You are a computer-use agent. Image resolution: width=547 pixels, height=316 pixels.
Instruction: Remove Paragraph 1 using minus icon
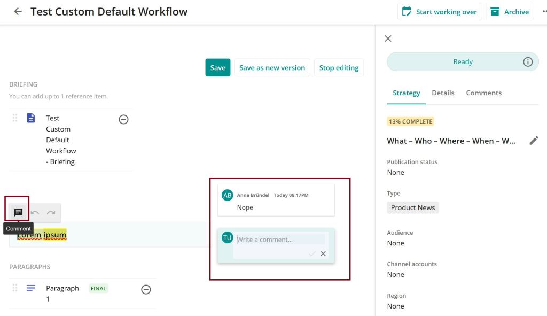tap(146, 289)
